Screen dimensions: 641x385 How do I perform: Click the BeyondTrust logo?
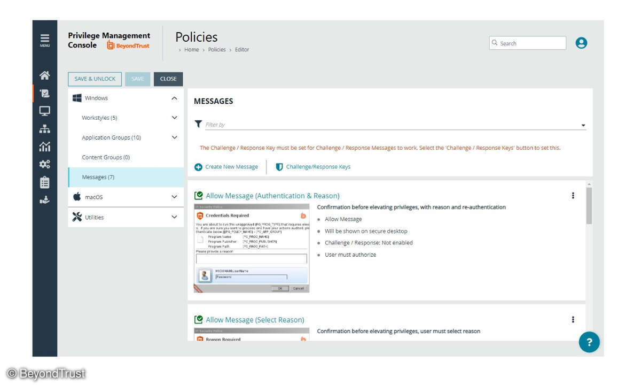128,46
